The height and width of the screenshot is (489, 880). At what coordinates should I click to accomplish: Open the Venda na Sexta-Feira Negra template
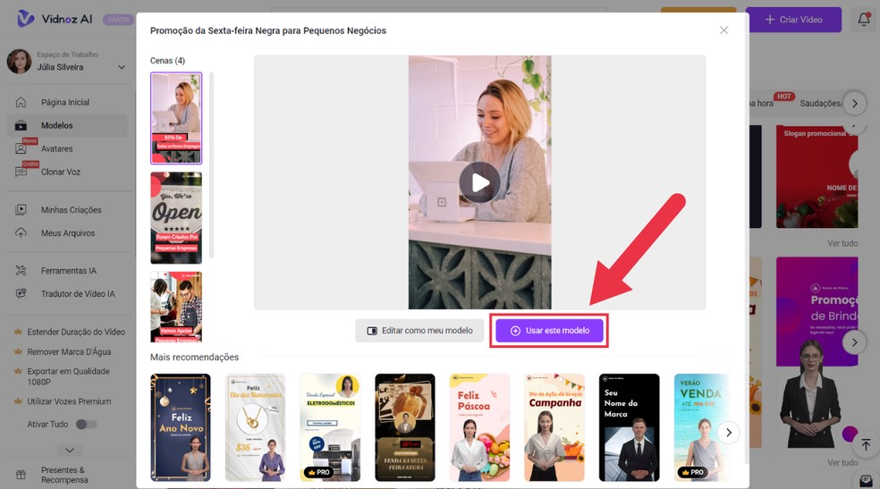pos(405,427)
